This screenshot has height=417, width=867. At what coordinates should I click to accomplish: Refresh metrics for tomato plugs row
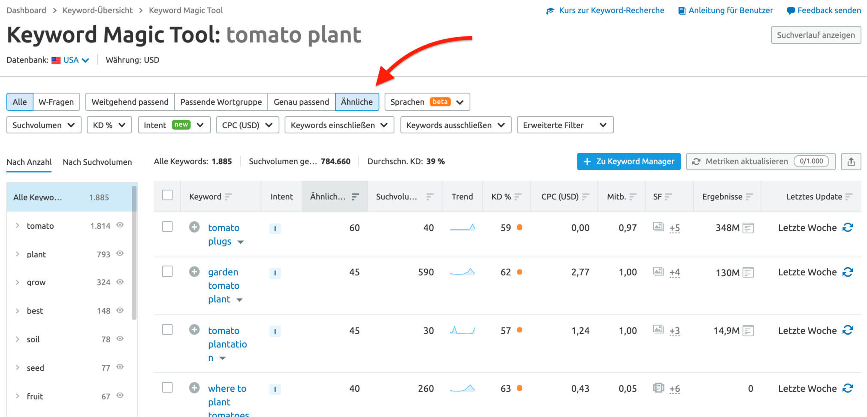click(848, 227)
